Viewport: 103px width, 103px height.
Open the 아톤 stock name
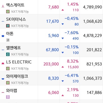(10, 34)
